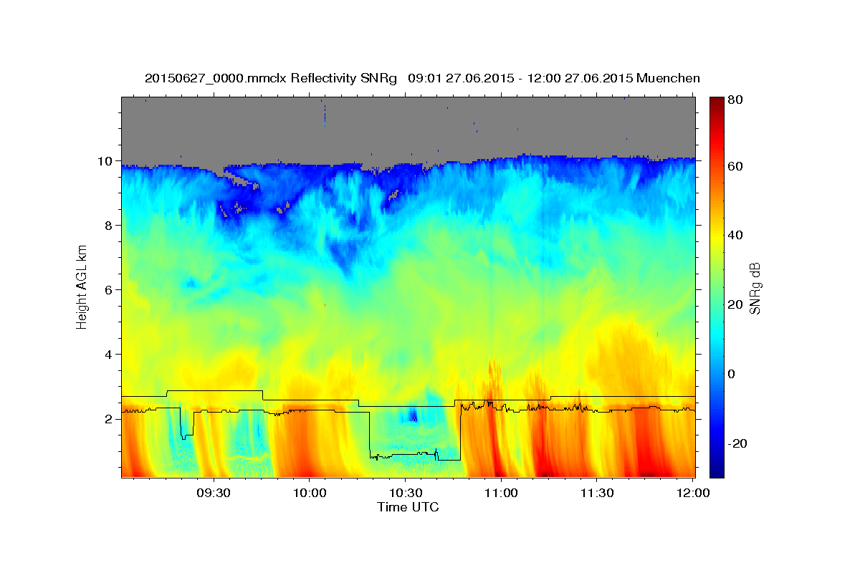Click the 11:00 time tick label
Image resolution: width=860 pixels, height=573 pixels.
coord(501,493)
